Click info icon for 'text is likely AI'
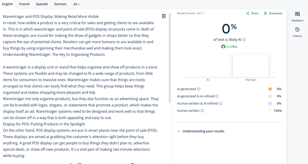The height and width of the screenshot is (164, 308). click(244, 40)
